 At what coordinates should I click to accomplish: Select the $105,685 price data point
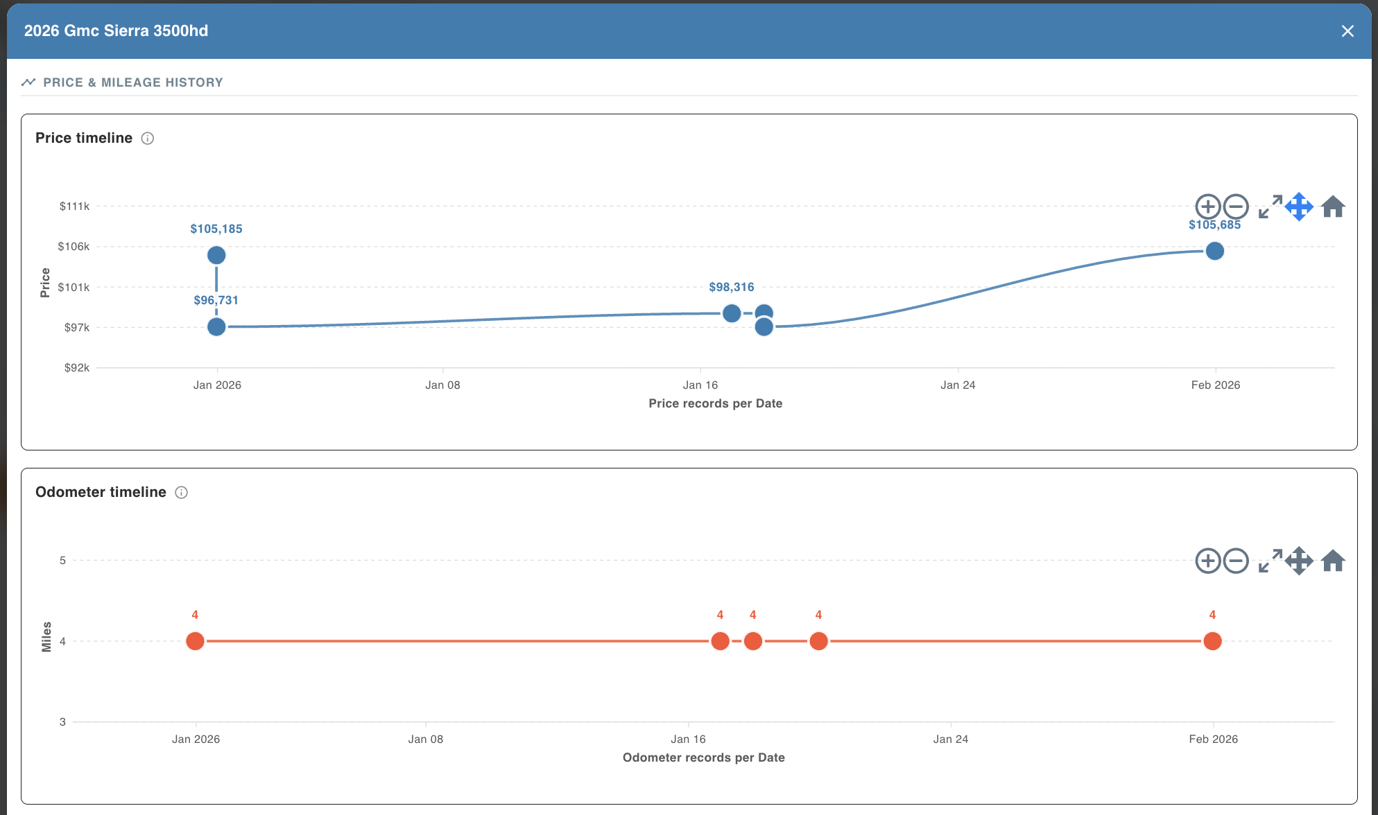(x=1214, y=251)
